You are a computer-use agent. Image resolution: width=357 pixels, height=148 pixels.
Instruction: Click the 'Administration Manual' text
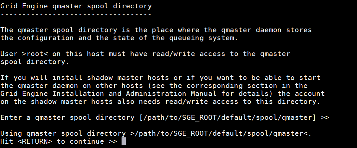pyautogui.click(x=171, y=94)
